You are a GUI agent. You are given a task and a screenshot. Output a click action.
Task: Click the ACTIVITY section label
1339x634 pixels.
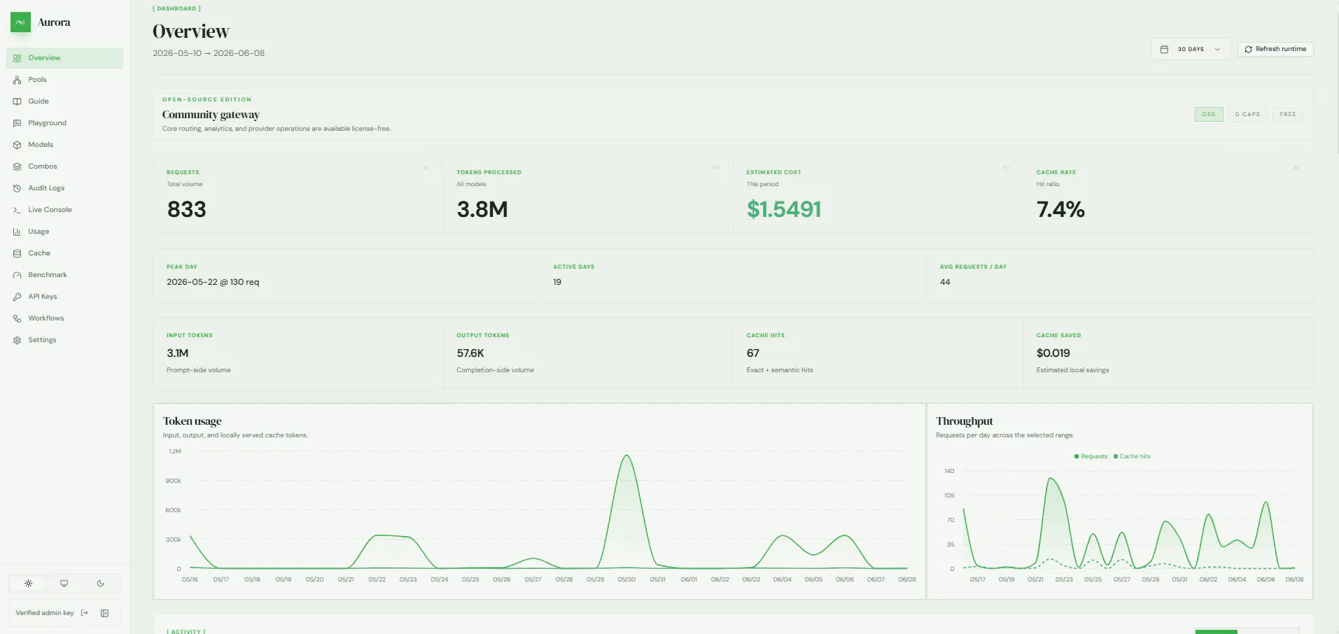pos(186,631)
